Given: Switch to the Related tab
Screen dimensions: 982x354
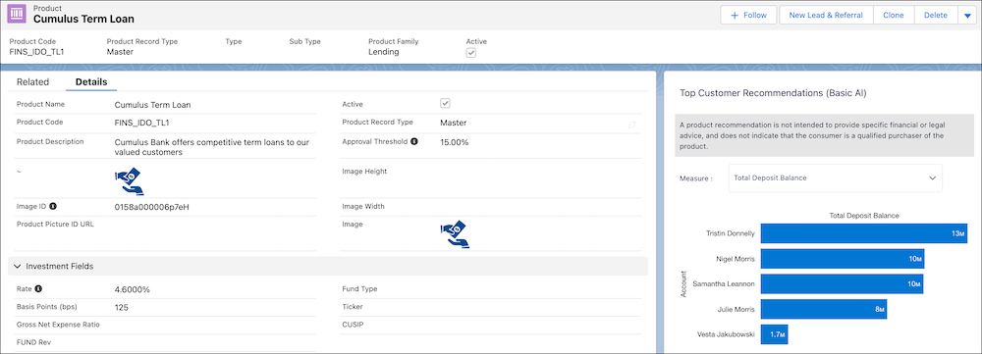Looking at the screenshot, I should tap(32, 82).
